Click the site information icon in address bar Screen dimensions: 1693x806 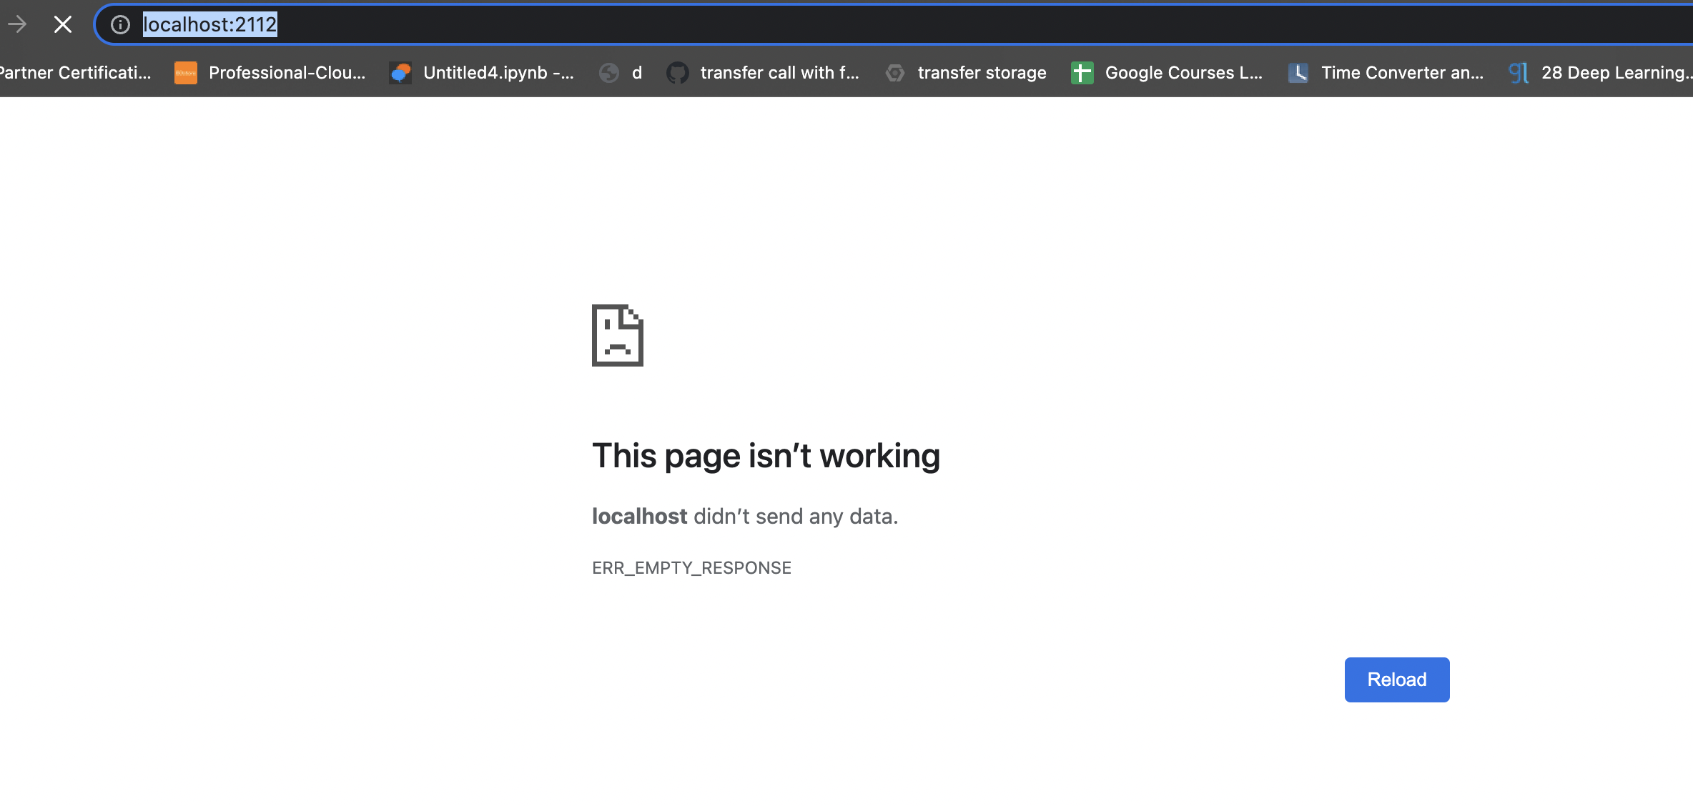pos(119,24)
